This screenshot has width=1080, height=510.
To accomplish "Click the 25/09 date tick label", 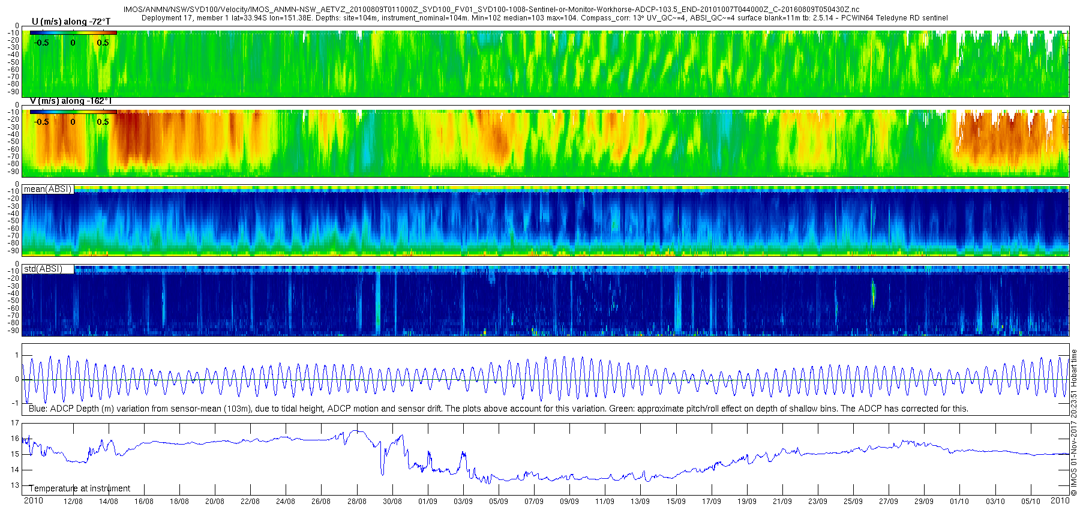I will point(853,502).
